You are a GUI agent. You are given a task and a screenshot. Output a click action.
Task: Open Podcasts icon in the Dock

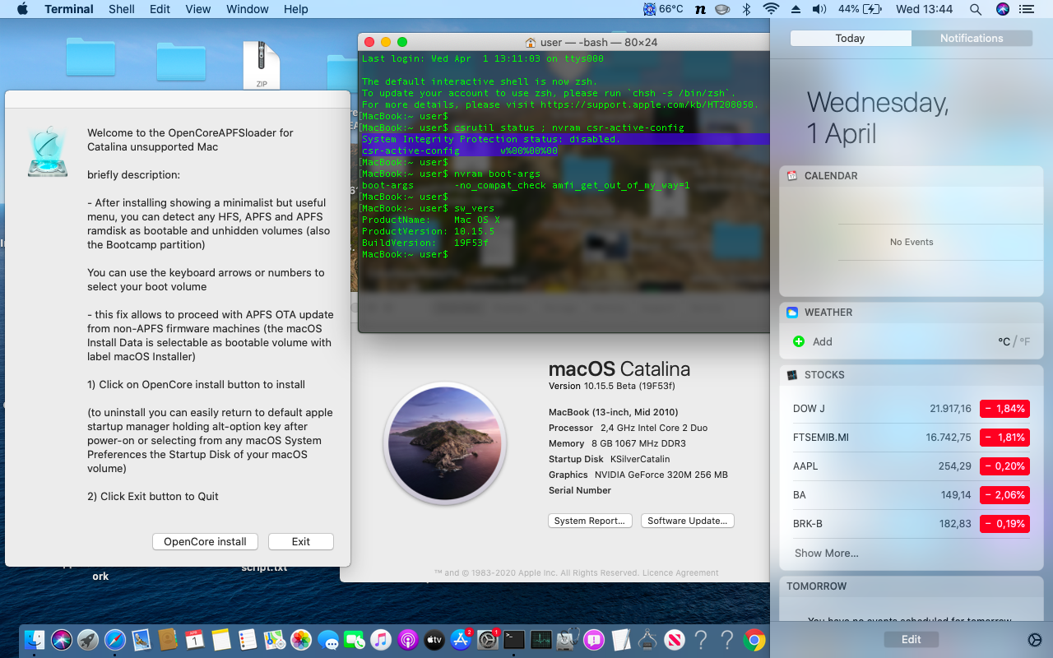[407, 640]
